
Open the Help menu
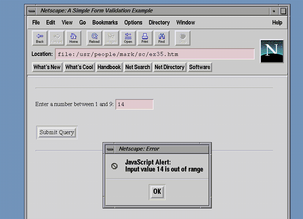point(277,23)
